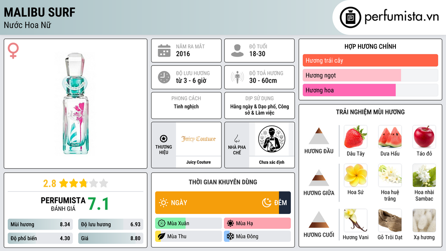Click the Chưa xác định perfumer label
446x251 pixels.
(272, 162)
